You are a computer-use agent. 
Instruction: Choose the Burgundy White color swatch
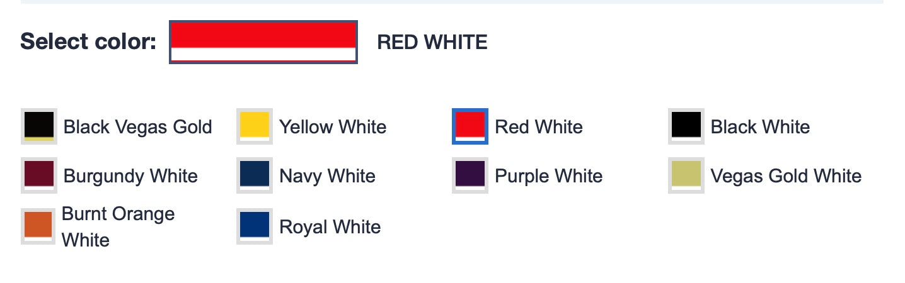coord(39,176)
